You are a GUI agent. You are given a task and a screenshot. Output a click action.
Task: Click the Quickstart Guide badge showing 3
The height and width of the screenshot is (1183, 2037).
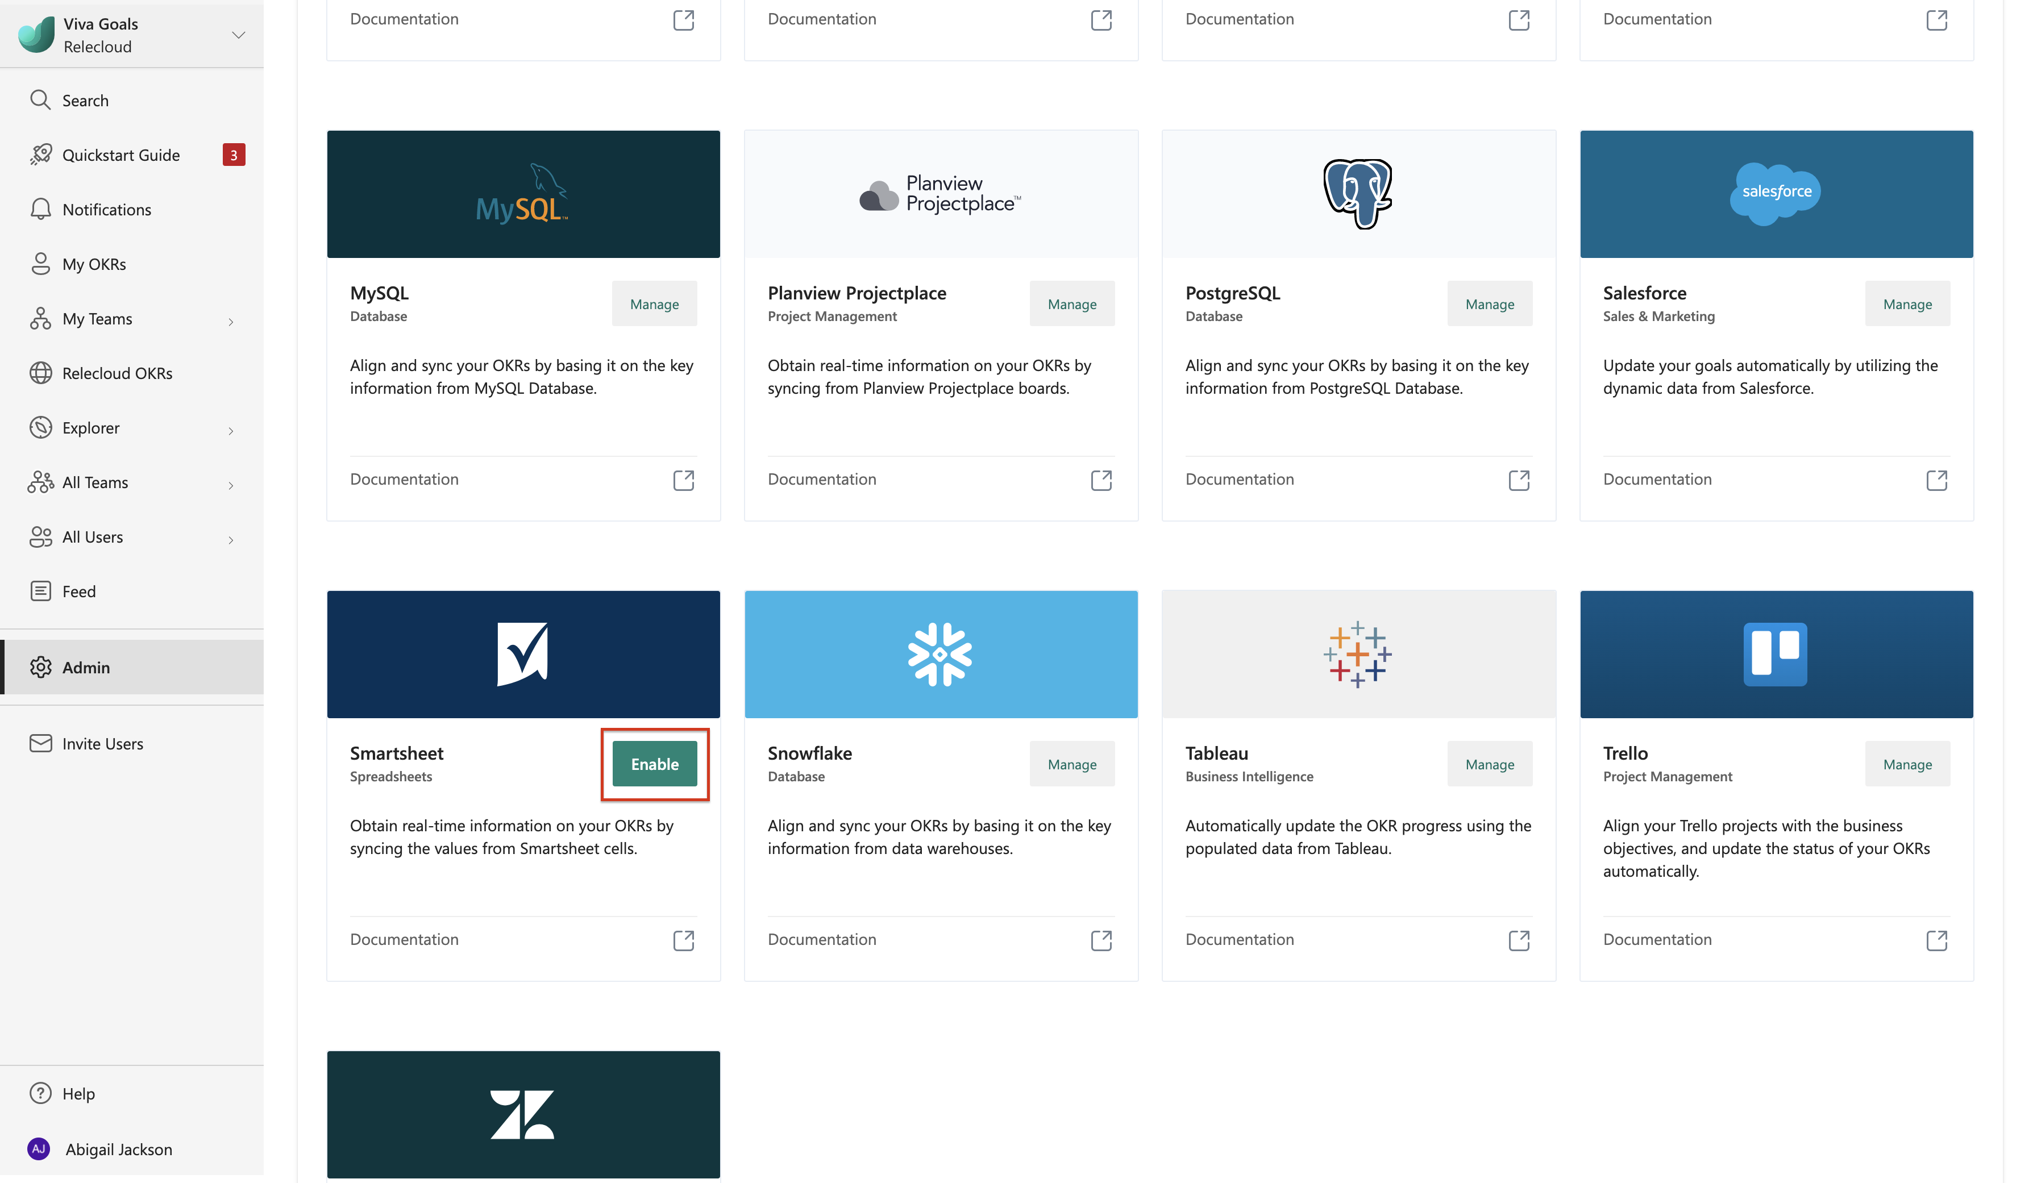coord(234,155)
